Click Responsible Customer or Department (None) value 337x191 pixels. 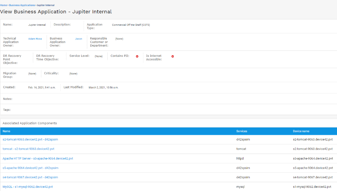pyautogui.click(x=119, y=39)
